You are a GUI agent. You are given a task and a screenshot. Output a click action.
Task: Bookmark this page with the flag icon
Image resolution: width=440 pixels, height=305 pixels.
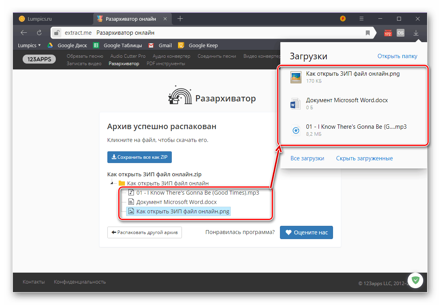(368, 33)
